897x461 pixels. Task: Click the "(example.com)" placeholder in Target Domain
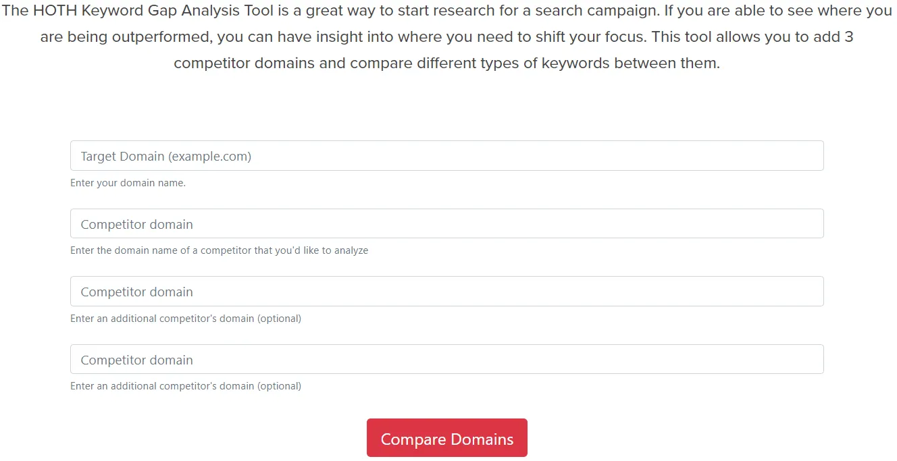pyautogui.click(x=209, y=157)
